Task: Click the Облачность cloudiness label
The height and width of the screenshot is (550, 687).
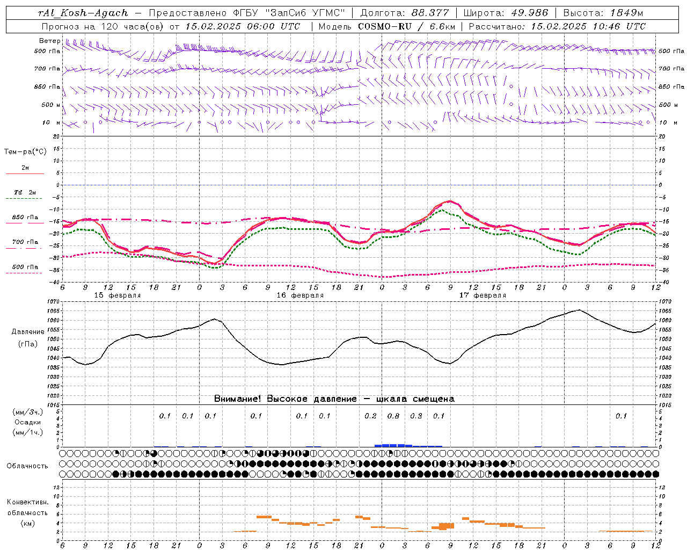Action: (27, 466)
